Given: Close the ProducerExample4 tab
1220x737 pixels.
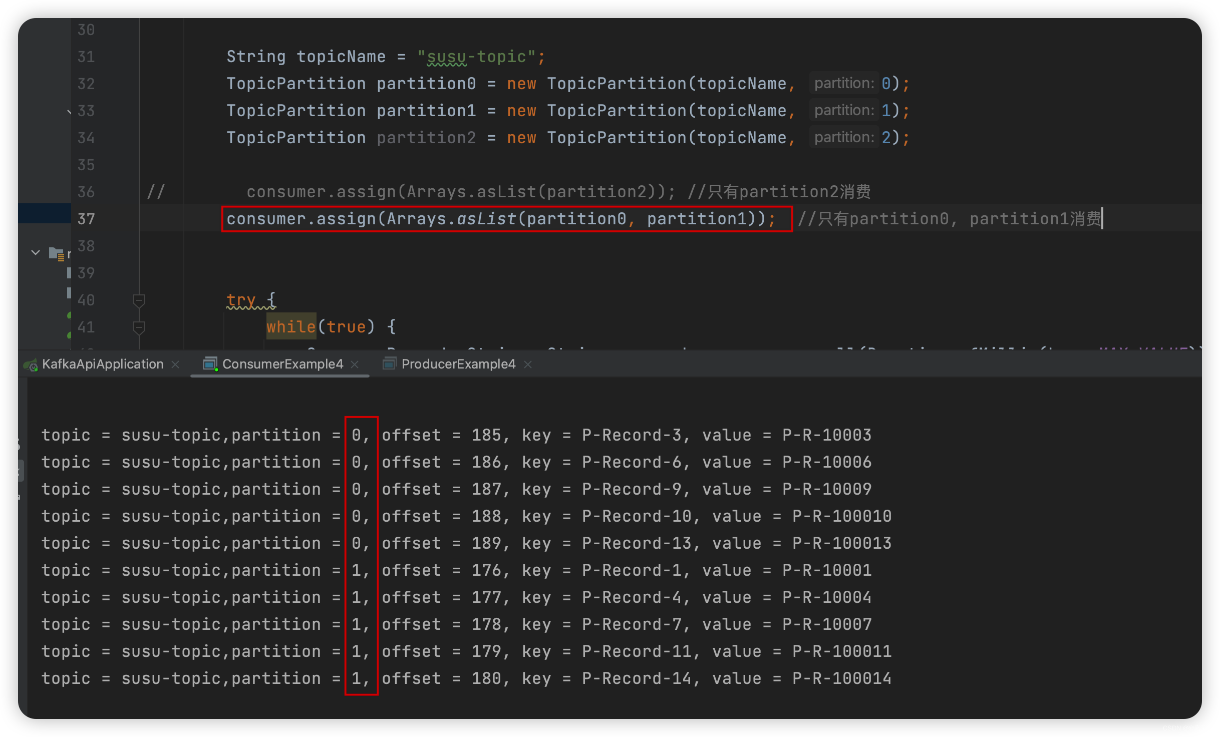Looking at the screenshot, I should 527,364.
